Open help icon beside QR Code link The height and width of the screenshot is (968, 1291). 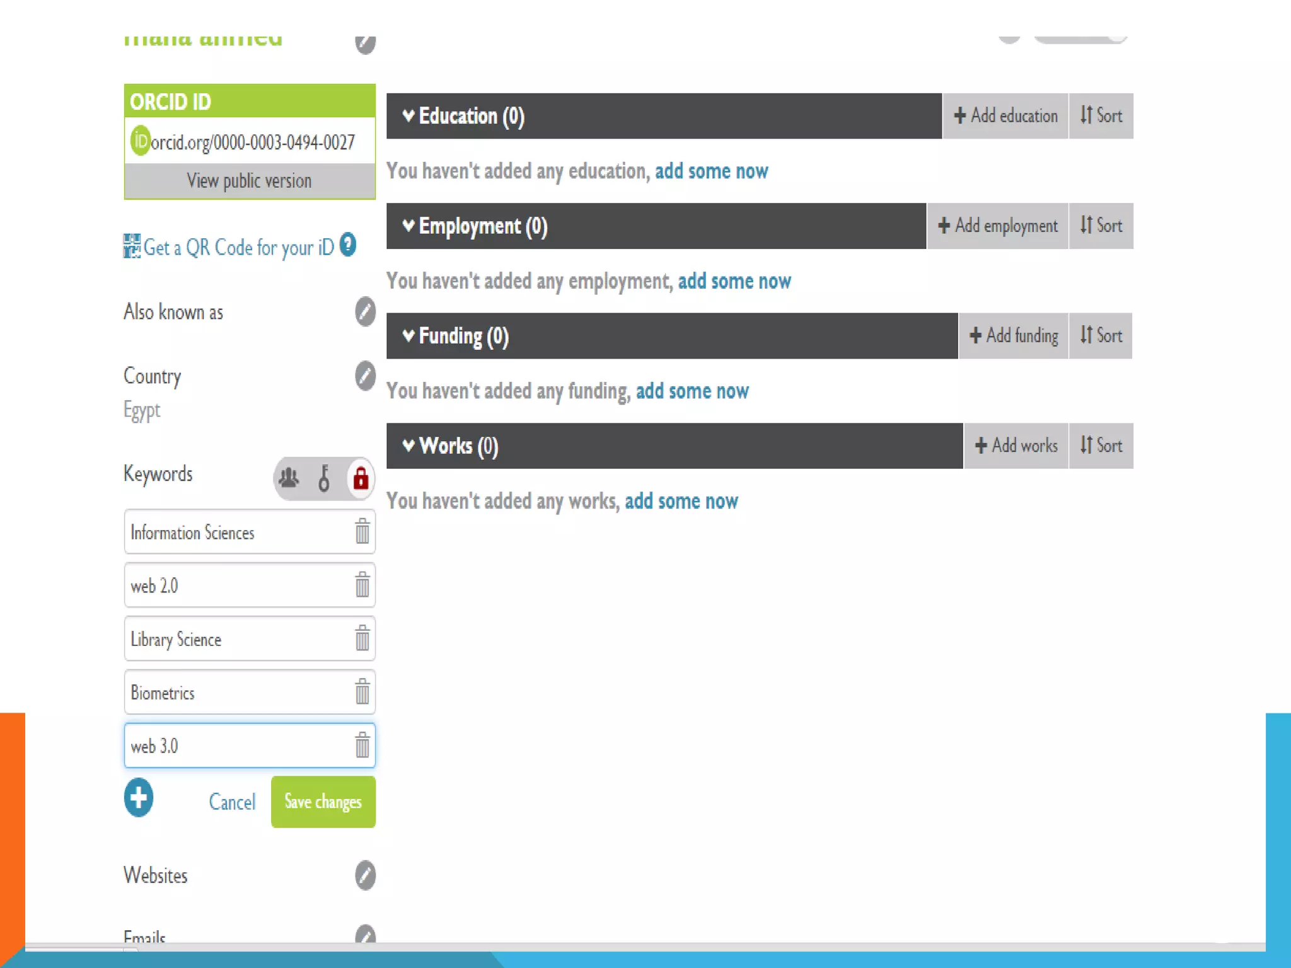coord(348,245)
